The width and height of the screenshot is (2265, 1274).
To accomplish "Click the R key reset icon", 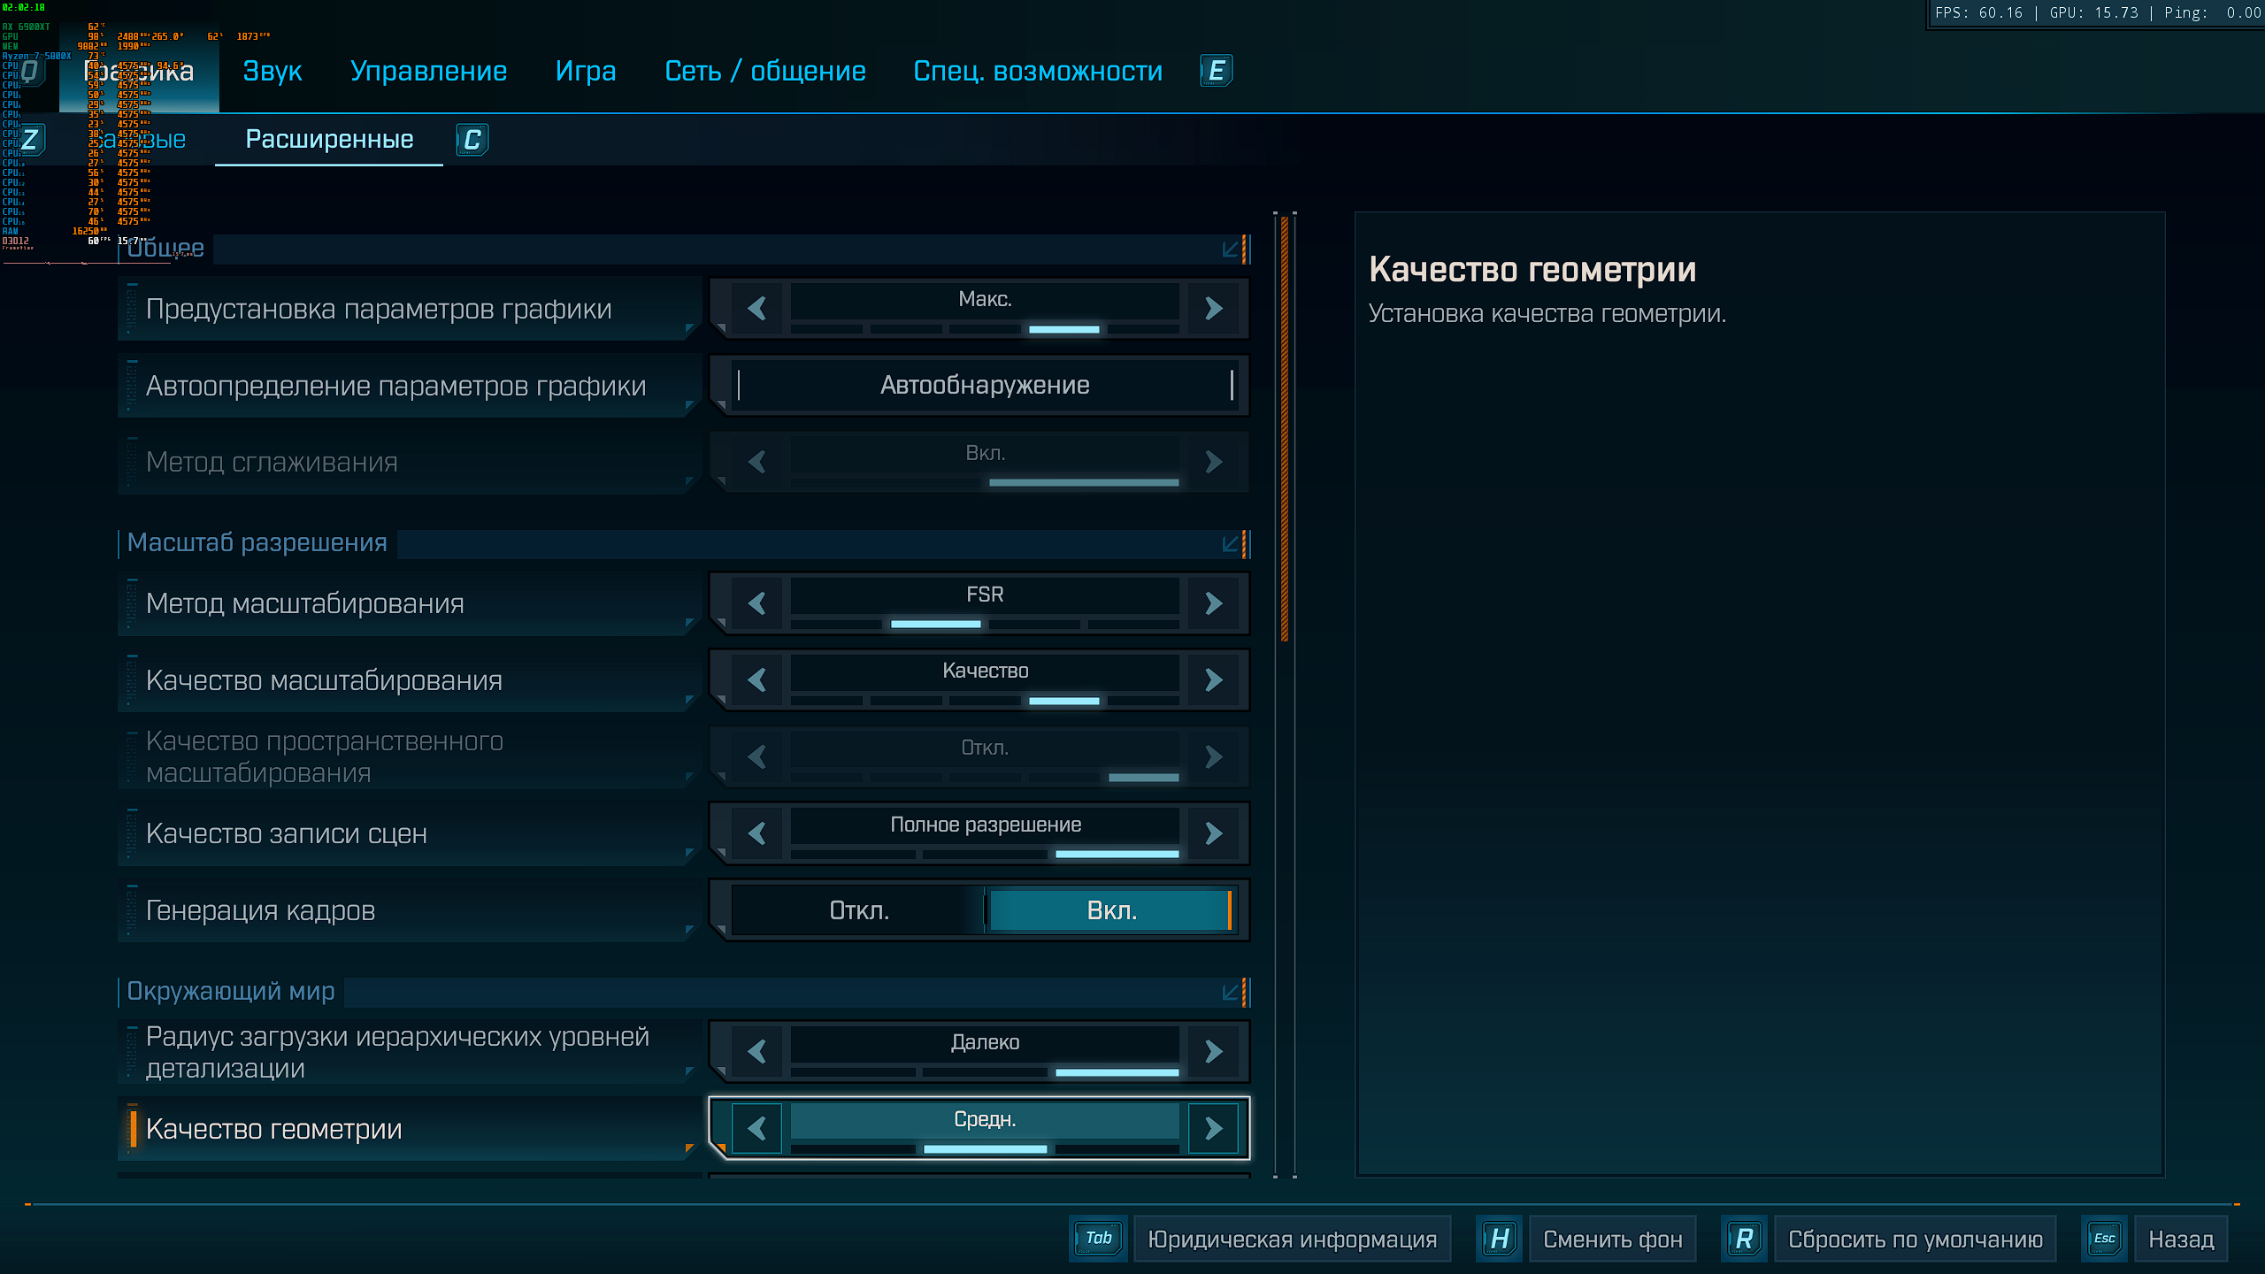I will (x=1744, y=1239).
